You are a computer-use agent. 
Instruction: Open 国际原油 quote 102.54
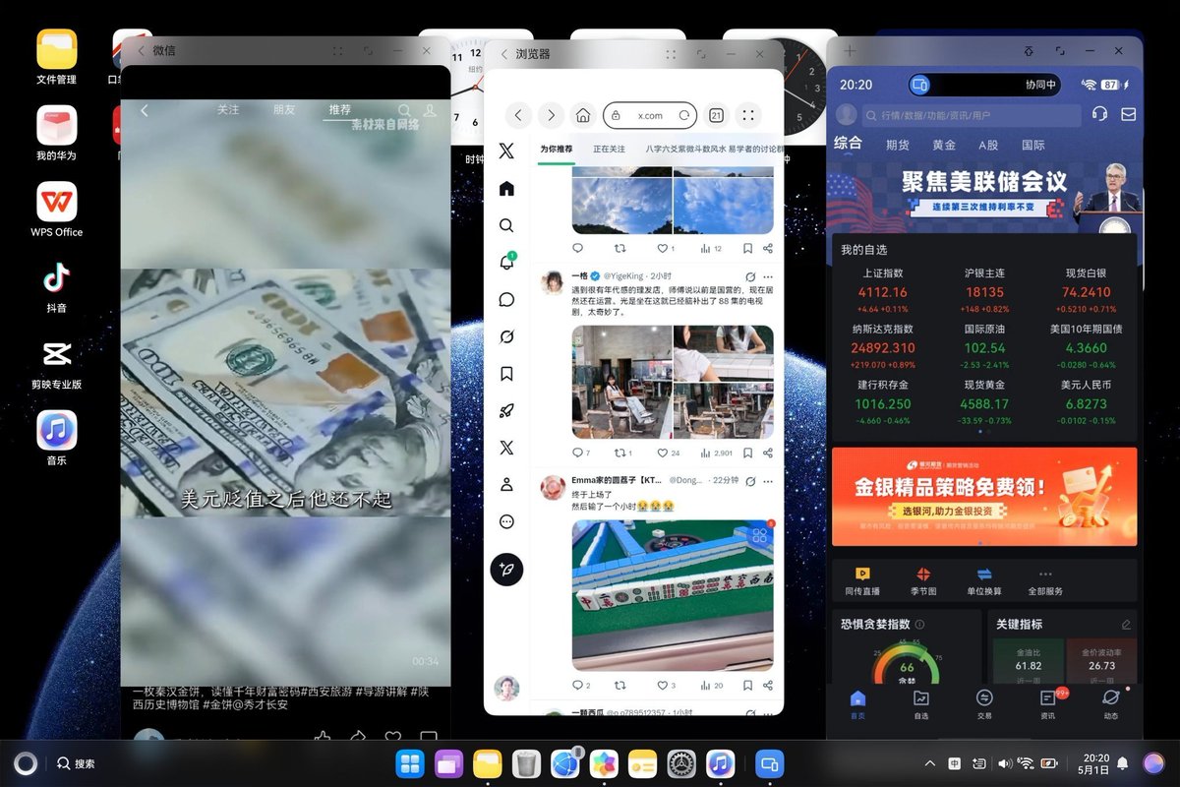tap(984, 347)
